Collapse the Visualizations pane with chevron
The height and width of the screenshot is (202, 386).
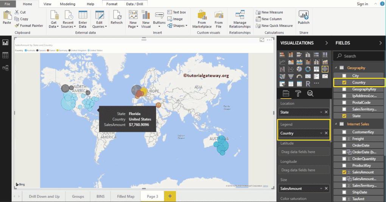pyautogui.click(x=326, y=43)
